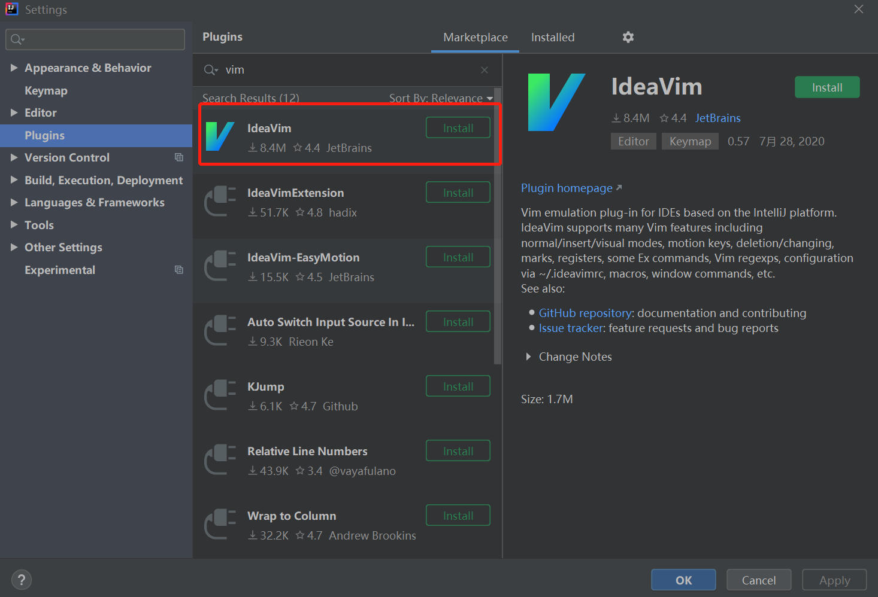Focus the plugin search field containing vim
The image size is (878, 597).
point(347,70)
